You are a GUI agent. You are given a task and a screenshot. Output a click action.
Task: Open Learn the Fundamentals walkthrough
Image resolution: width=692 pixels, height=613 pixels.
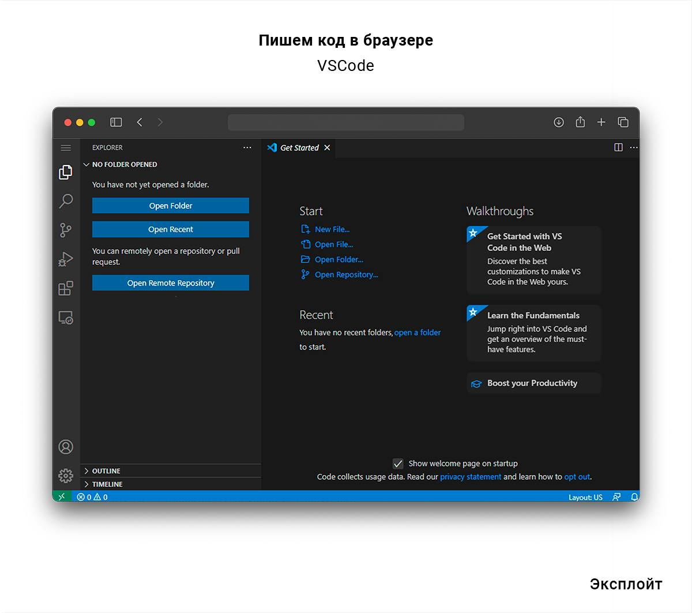[x=534, y=333]
